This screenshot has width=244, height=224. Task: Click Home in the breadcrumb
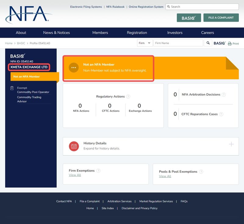click(9, 43)
